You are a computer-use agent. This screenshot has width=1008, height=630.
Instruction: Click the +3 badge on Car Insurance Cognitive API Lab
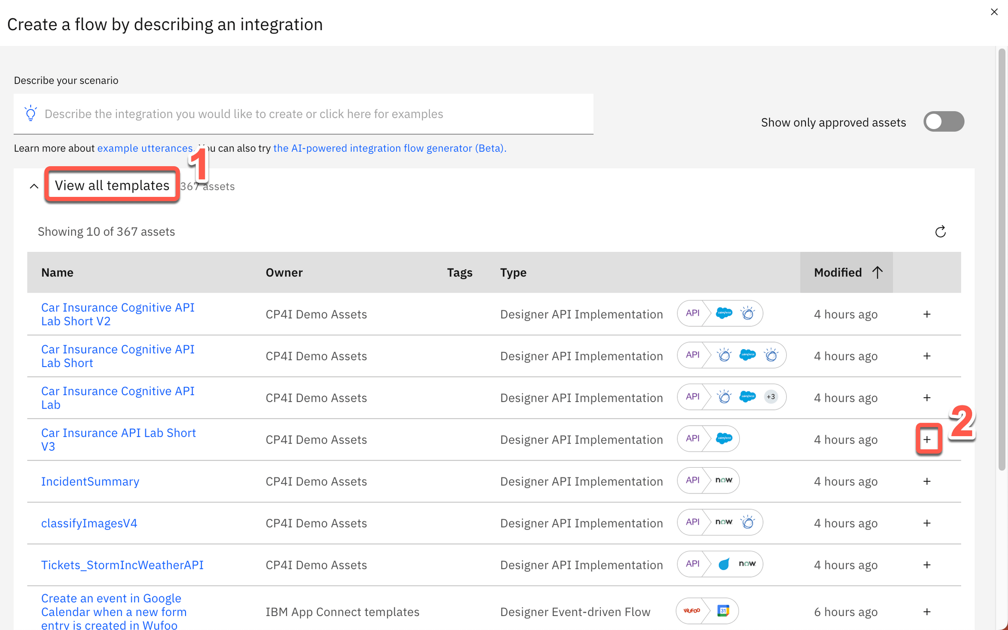point(771,396)
